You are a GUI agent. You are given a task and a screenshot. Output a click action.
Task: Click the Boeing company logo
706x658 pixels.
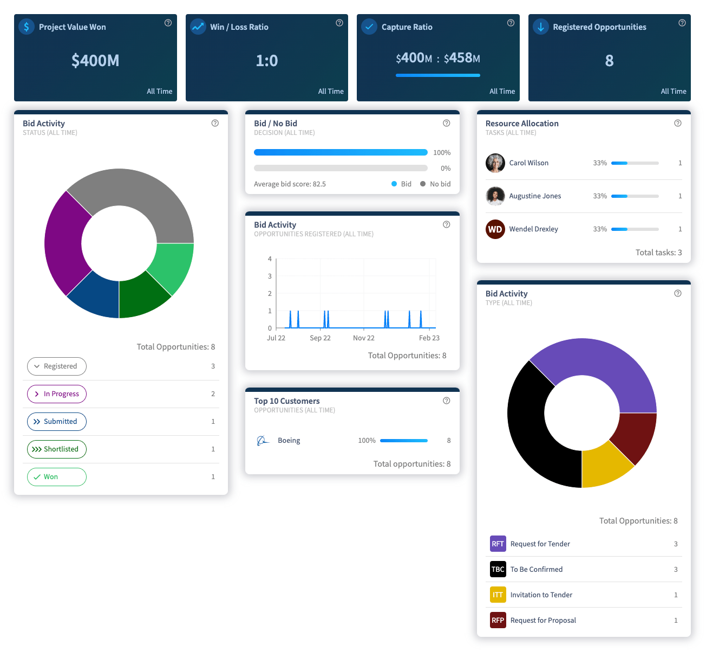point(263,440)
